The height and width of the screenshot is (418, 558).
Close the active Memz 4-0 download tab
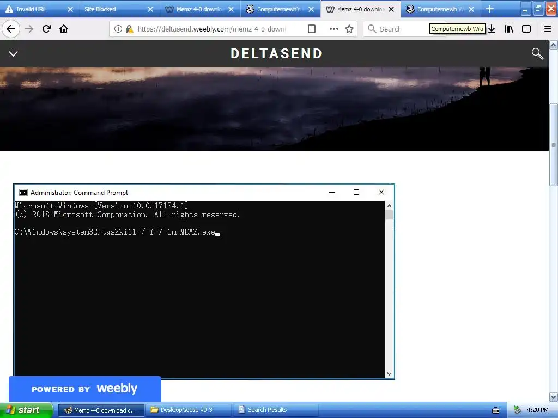coord(391,9)
